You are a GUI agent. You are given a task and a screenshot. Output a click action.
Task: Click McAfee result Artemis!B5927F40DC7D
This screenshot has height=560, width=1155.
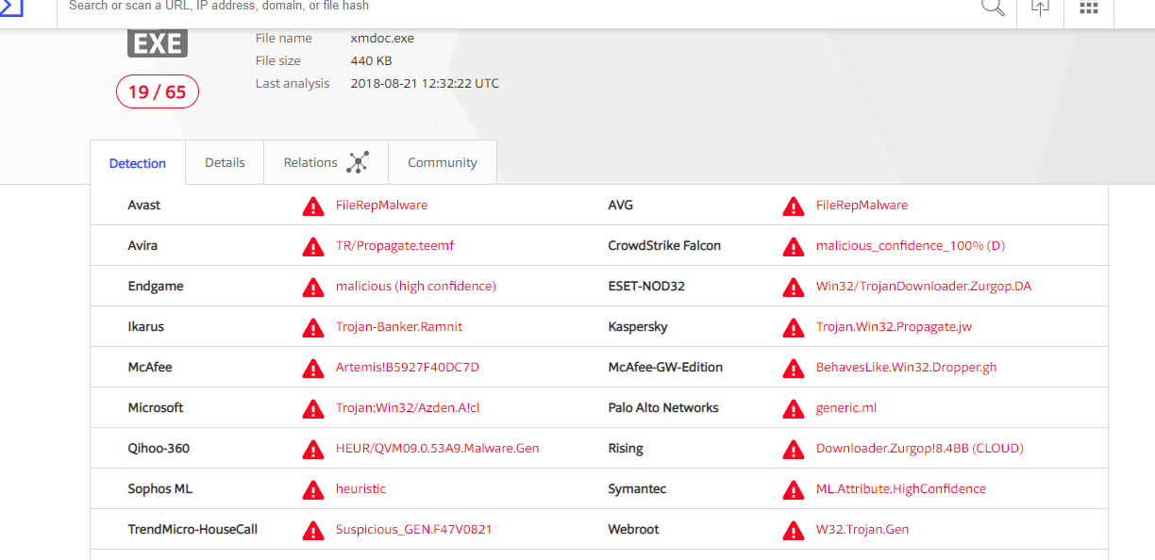(x=408, y=368)
